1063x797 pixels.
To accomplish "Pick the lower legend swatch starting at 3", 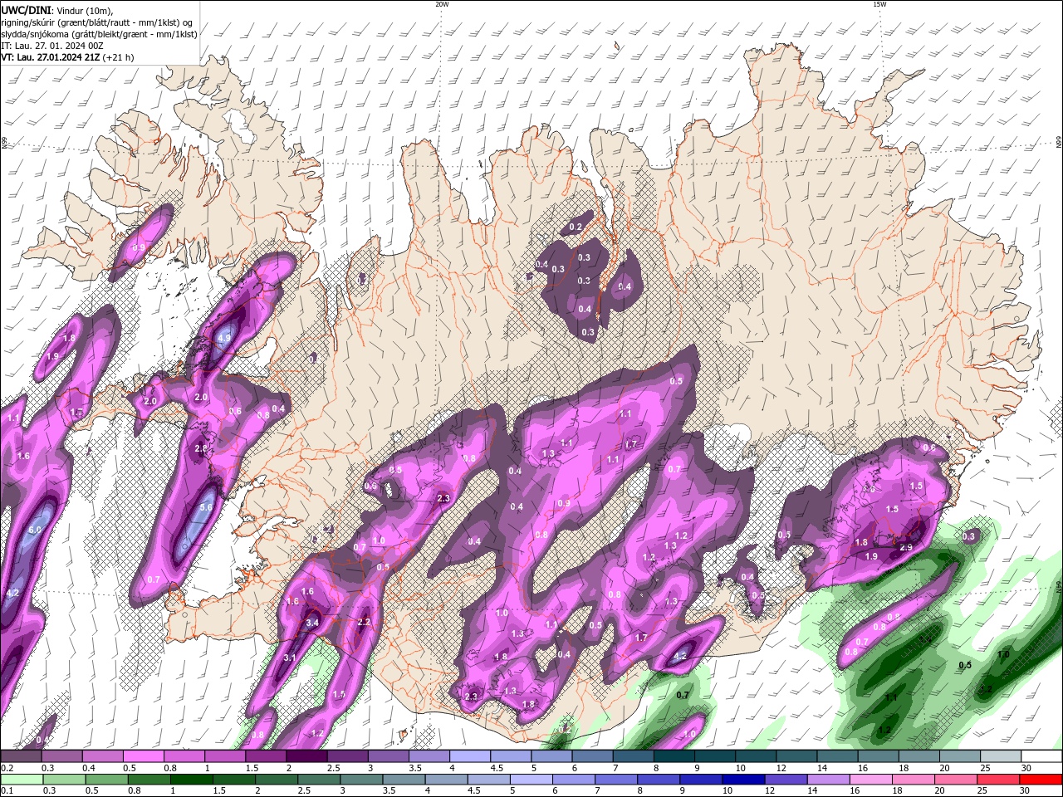I will pos(360,780).
